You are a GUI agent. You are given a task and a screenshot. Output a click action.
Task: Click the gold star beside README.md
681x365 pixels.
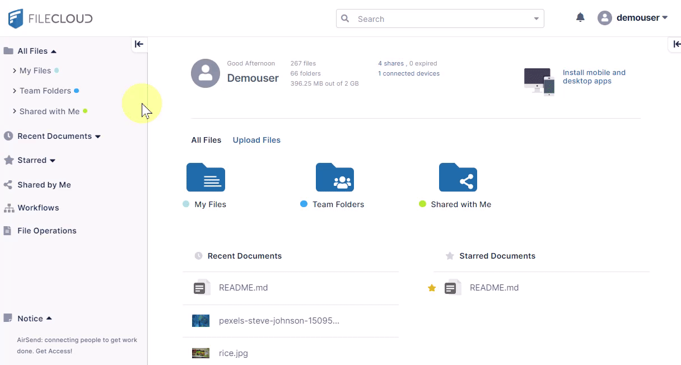tap(432, 288)
